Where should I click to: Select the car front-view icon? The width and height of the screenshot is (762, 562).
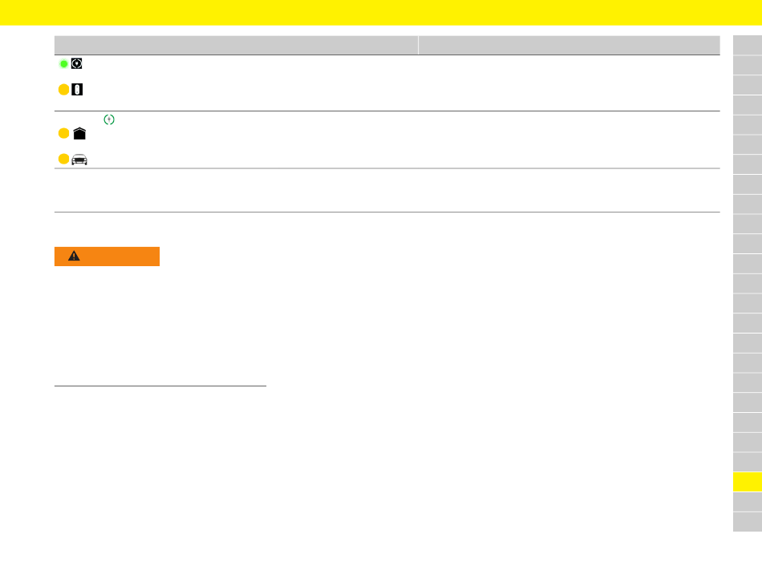click(79, 160)
